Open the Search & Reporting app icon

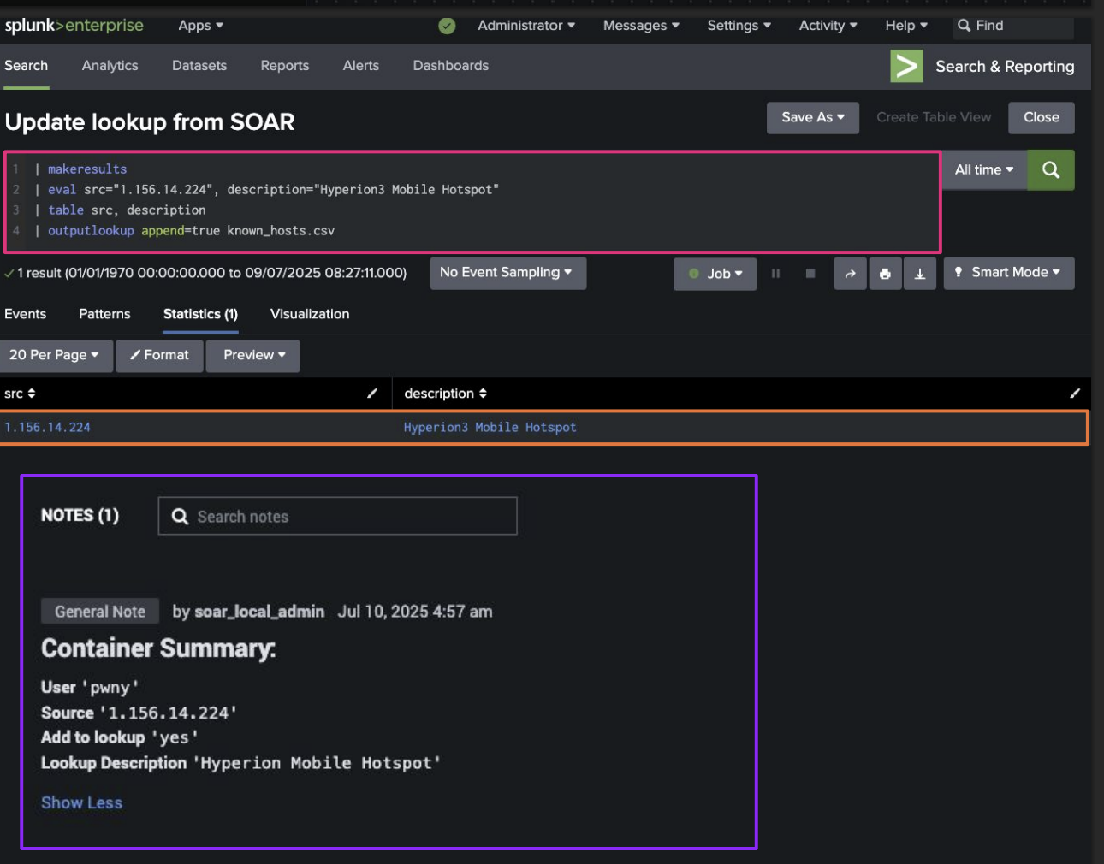(x=906, y=67)
